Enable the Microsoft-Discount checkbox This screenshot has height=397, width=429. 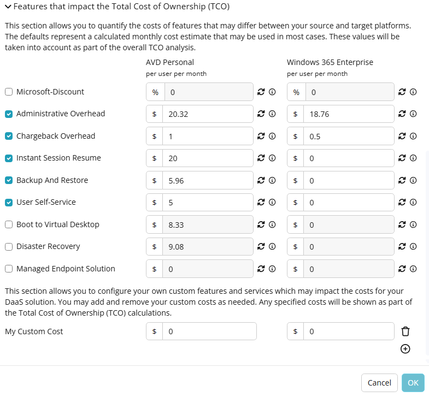pyautogui.click(x=9, y=92)
